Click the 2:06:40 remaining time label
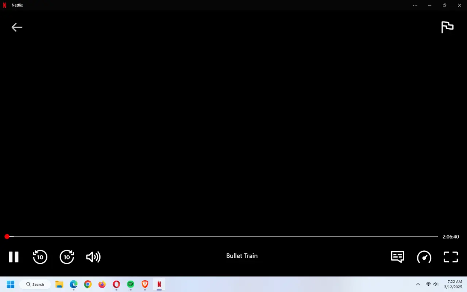 tap(451, 237)
